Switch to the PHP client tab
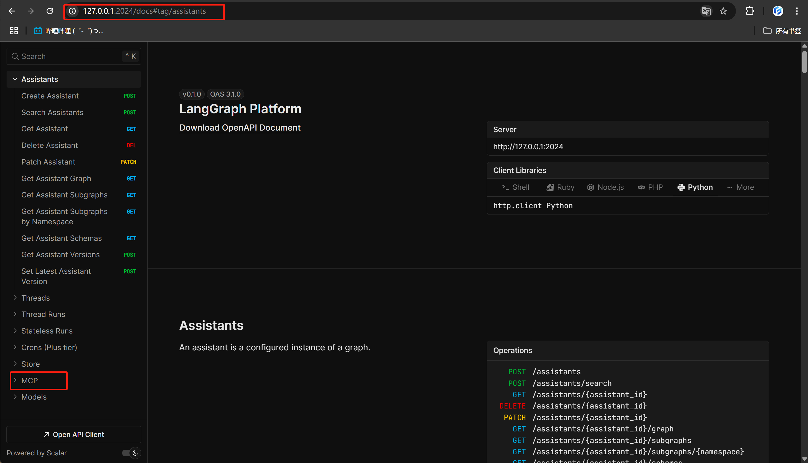 tap(650, 187)
